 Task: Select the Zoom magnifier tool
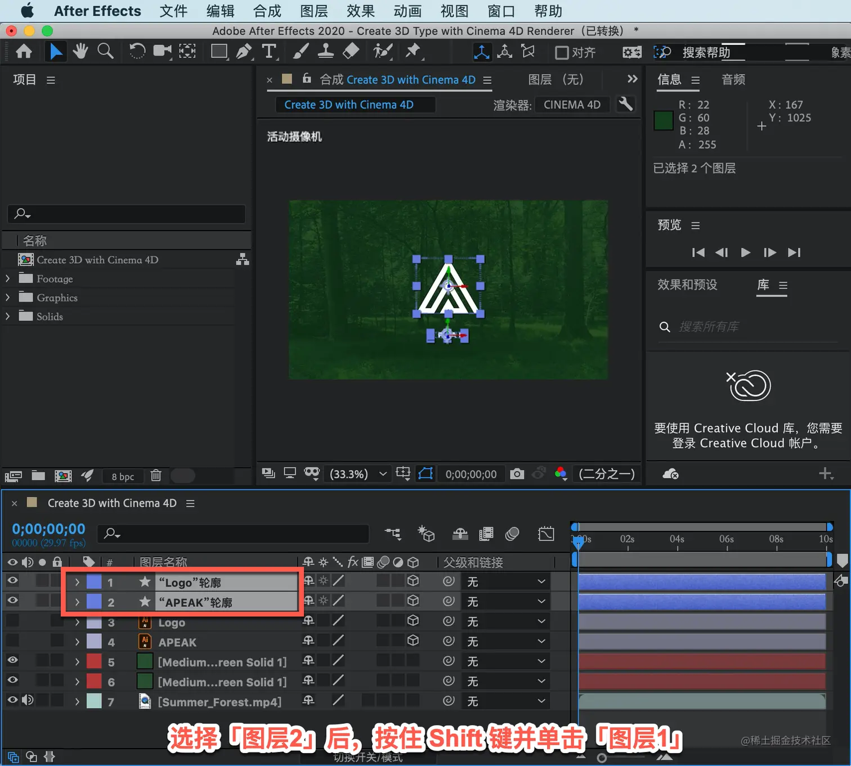[105, 52]
